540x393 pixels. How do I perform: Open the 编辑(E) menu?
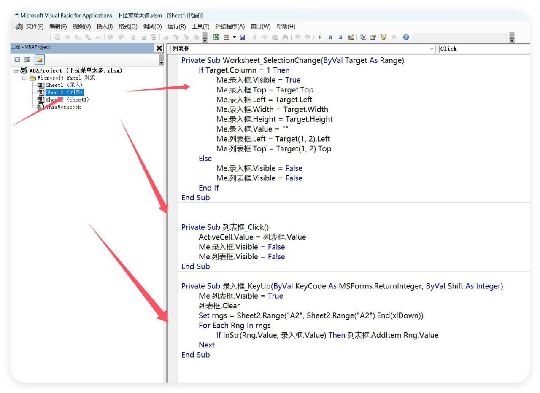[x=58, y=27]
